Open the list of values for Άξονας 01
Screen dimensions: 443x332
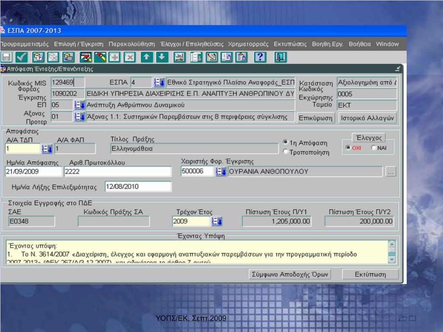80,116
